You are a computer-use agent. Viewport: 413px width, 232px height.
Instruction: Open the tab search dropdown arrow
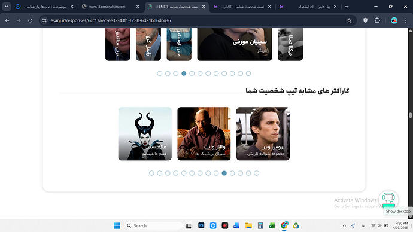click(x=7, y=7)
